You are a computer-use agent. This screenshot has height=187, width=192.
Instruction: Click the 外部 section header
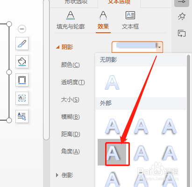tap(141, 103)
